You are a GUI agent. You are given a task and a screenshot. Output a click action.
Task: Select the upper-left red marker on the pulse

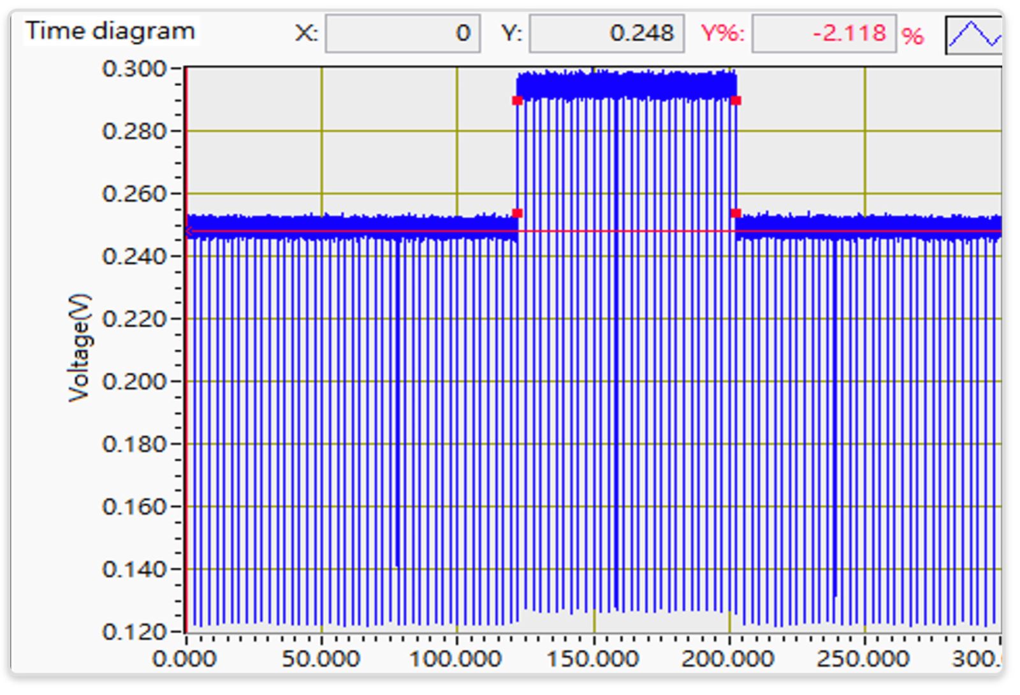(517, 101)
